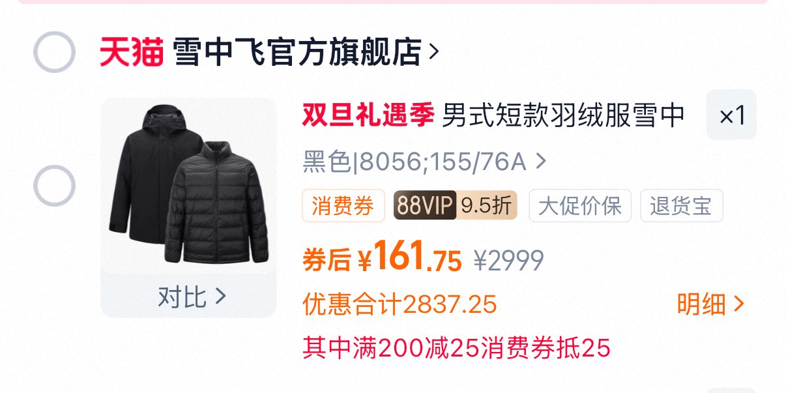The image size is (786, 393).
Task: Select the down jacket item's round checkbox
Action: point(54,186)
